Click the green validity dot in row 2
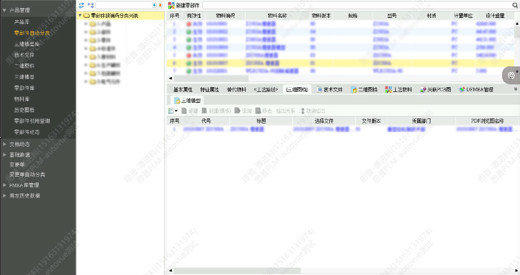520x275 pixels. click(189, 32)
